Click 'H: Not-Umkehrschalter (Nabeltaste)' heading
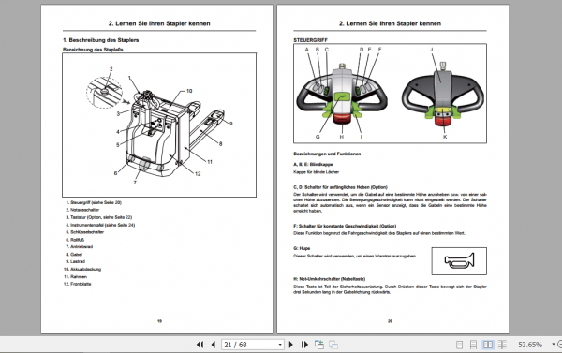Image resolution: width=562 pixels, height=353 pixels. click(330, 279)
